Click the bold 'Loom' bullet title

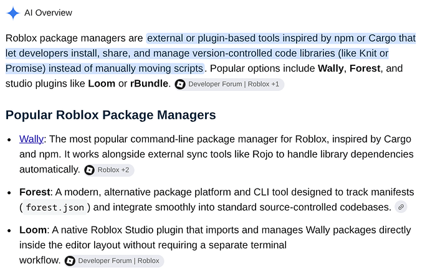[33, 230]
